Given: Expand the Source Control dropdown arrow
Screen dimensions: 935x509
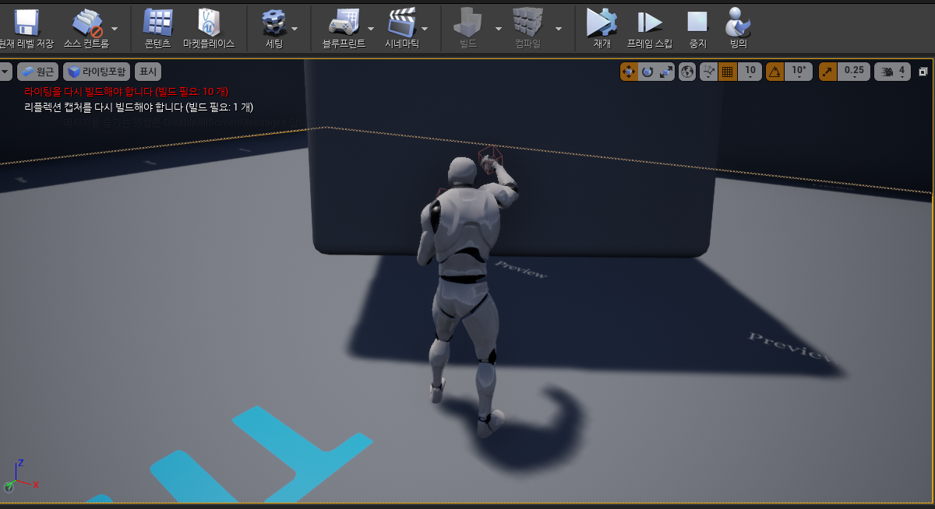Looking at the screenshot, I should point(115,29).
